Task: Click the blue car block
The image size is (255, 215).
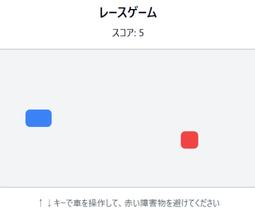Action: (x=38, y=118)
